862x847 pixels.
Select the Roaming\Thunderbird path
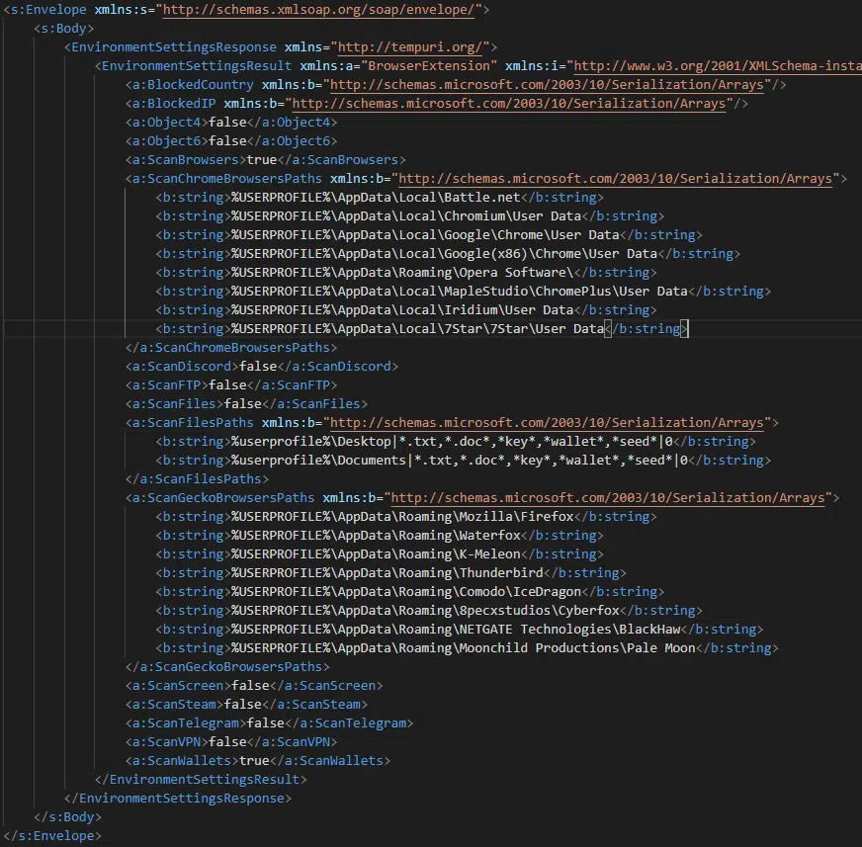click(388, 572)
